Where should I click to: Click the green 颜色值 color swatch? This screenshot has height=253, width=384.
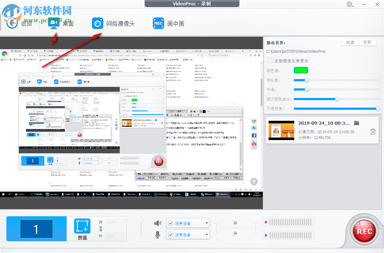[301, 70]
